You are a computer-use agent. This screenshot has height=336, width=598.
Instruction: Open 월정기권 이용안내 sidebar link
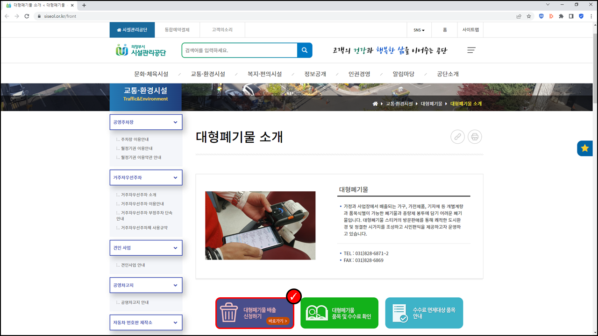tap(136, 148)
